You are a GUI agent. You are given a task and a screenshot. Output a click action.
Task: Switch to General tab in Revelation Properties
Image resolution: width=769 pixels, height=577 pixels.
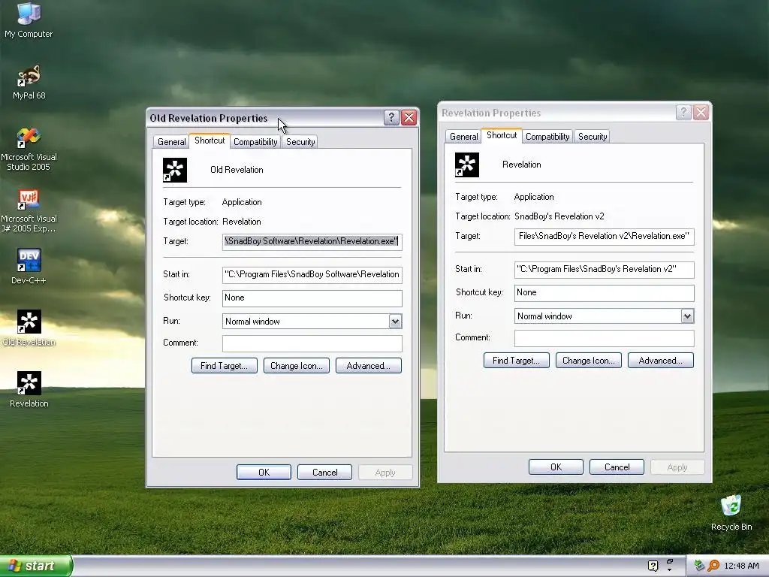tap(463, 137)
